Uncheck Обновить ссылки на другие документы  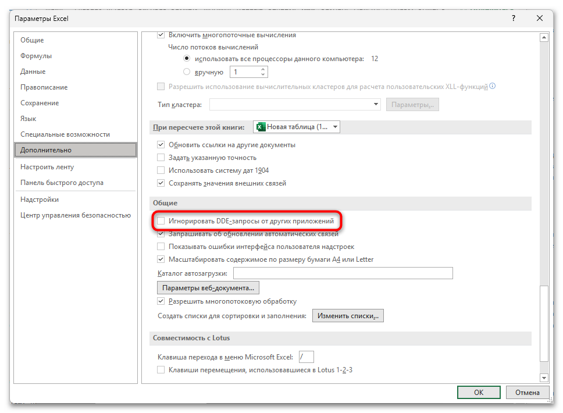click(161, 145)
